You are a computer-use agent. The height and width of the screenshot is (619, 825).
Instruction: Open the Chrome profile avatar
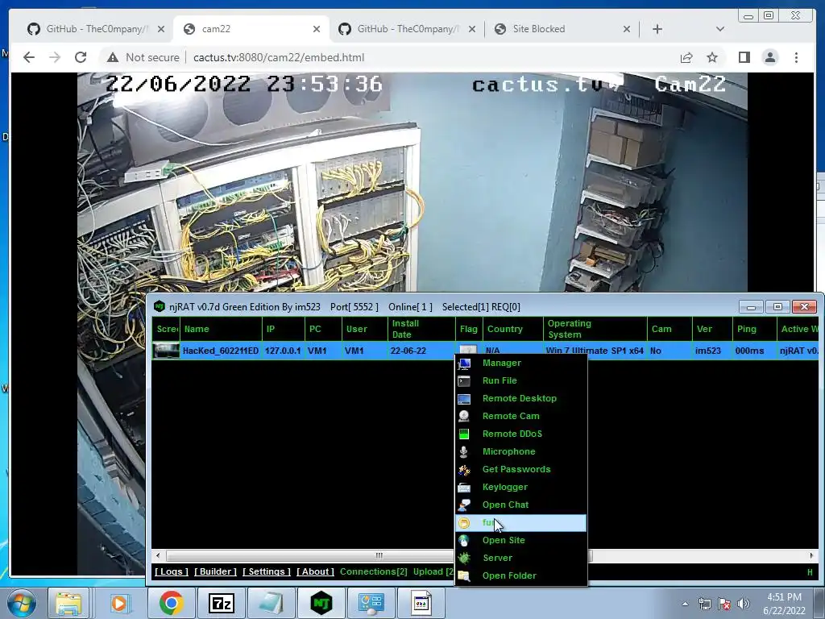pyautogui.click(x=770, y=57)
